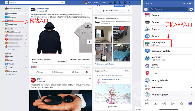Open Messenger in left sidebar
Screen dimensions: 195x111
[x=11, y=17]
